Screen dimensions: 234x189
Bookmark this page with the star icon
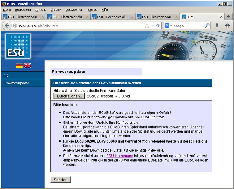(147, 26)
